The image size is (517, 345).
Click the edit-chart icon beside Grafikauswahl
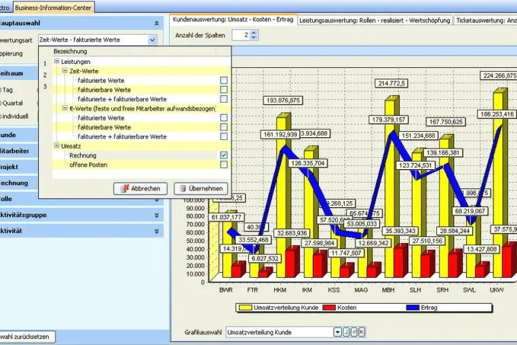(x=353, y=332)
